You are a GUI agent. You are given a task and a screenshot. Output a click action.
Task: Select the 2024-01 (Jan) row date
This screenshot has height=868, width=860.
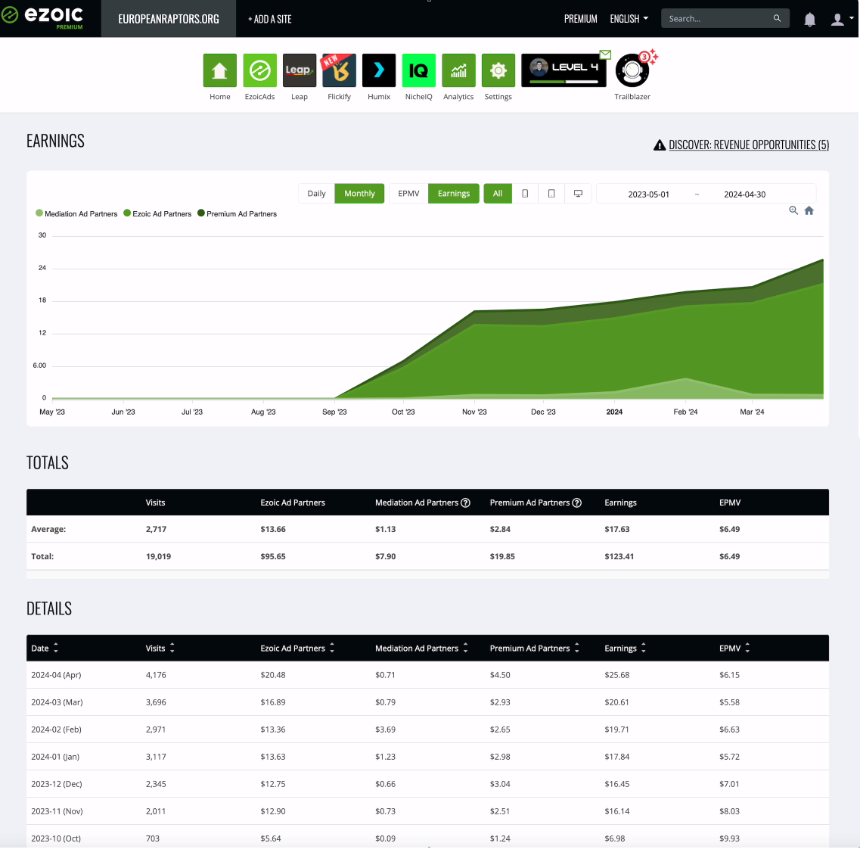[x=55, y=756]
